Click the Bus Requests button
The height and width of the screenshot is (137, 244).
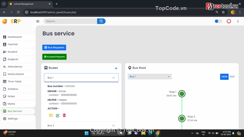(x=54, y=47)
